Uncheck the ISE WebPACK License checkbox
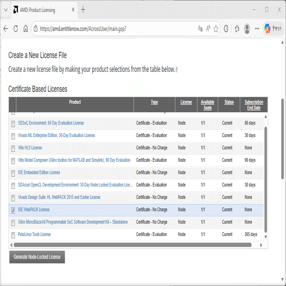The image size is (286, 286). [13, 210]
